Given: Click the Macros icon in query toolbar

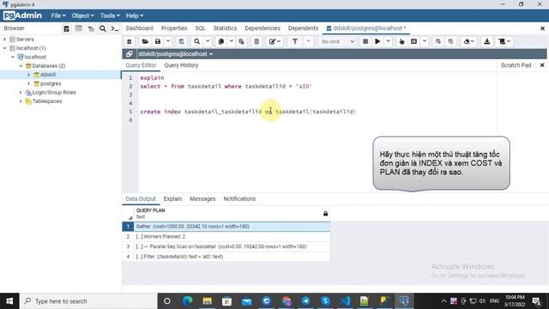Looking at the screenshot, I should pos(504,41).
